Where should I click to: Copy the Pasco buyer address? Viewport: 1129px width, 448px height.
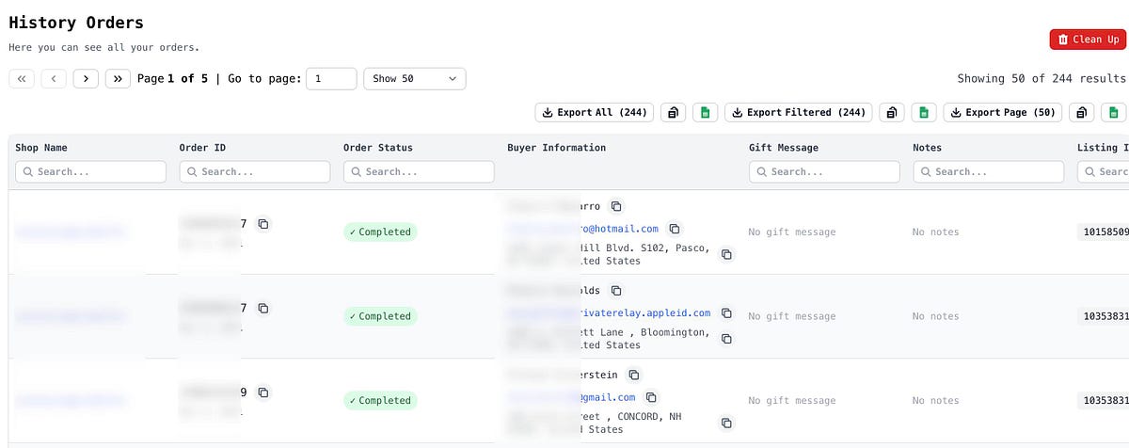(726, 254)
